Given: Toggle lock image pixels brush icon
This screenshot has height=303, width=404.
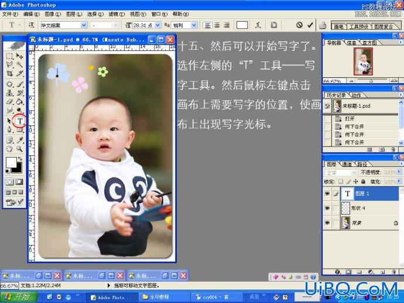Looking at the screenshot, I should 348,182.
